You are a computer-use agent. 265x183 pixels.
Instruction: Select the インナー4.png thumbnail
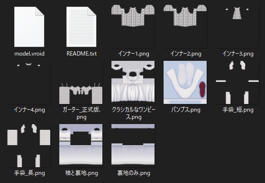[x=29, y=82]
